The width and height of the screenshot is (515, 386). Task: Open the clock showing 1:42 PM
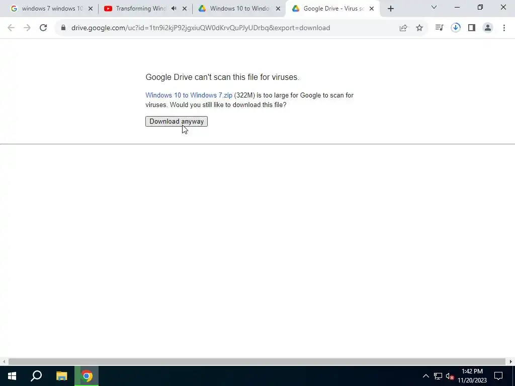(x=472, y=376)
